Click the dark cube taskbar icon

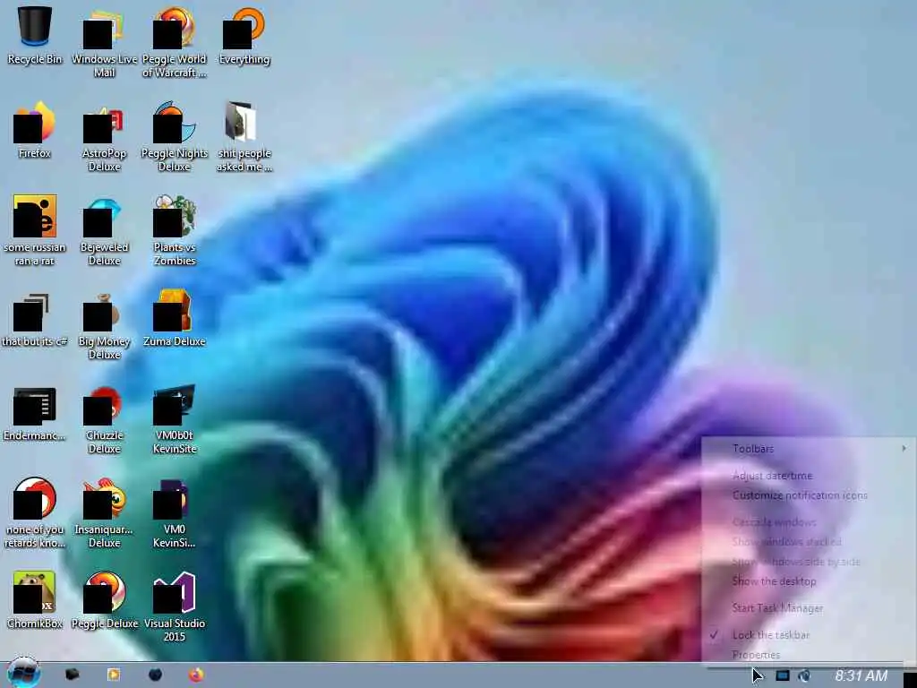pos(72,675)
